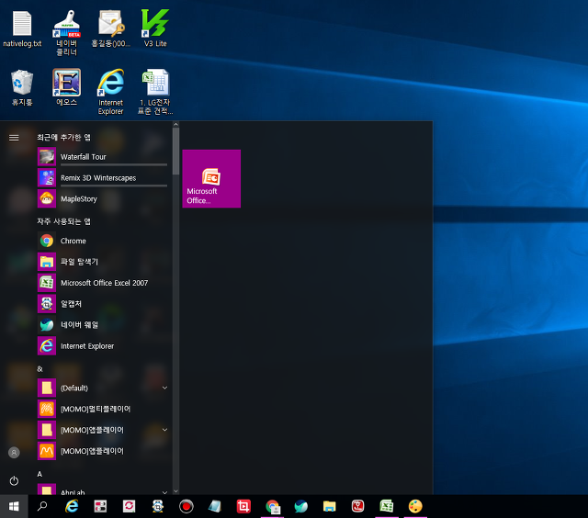Open the red crop capture tool in taskbar

pos(243,506)
